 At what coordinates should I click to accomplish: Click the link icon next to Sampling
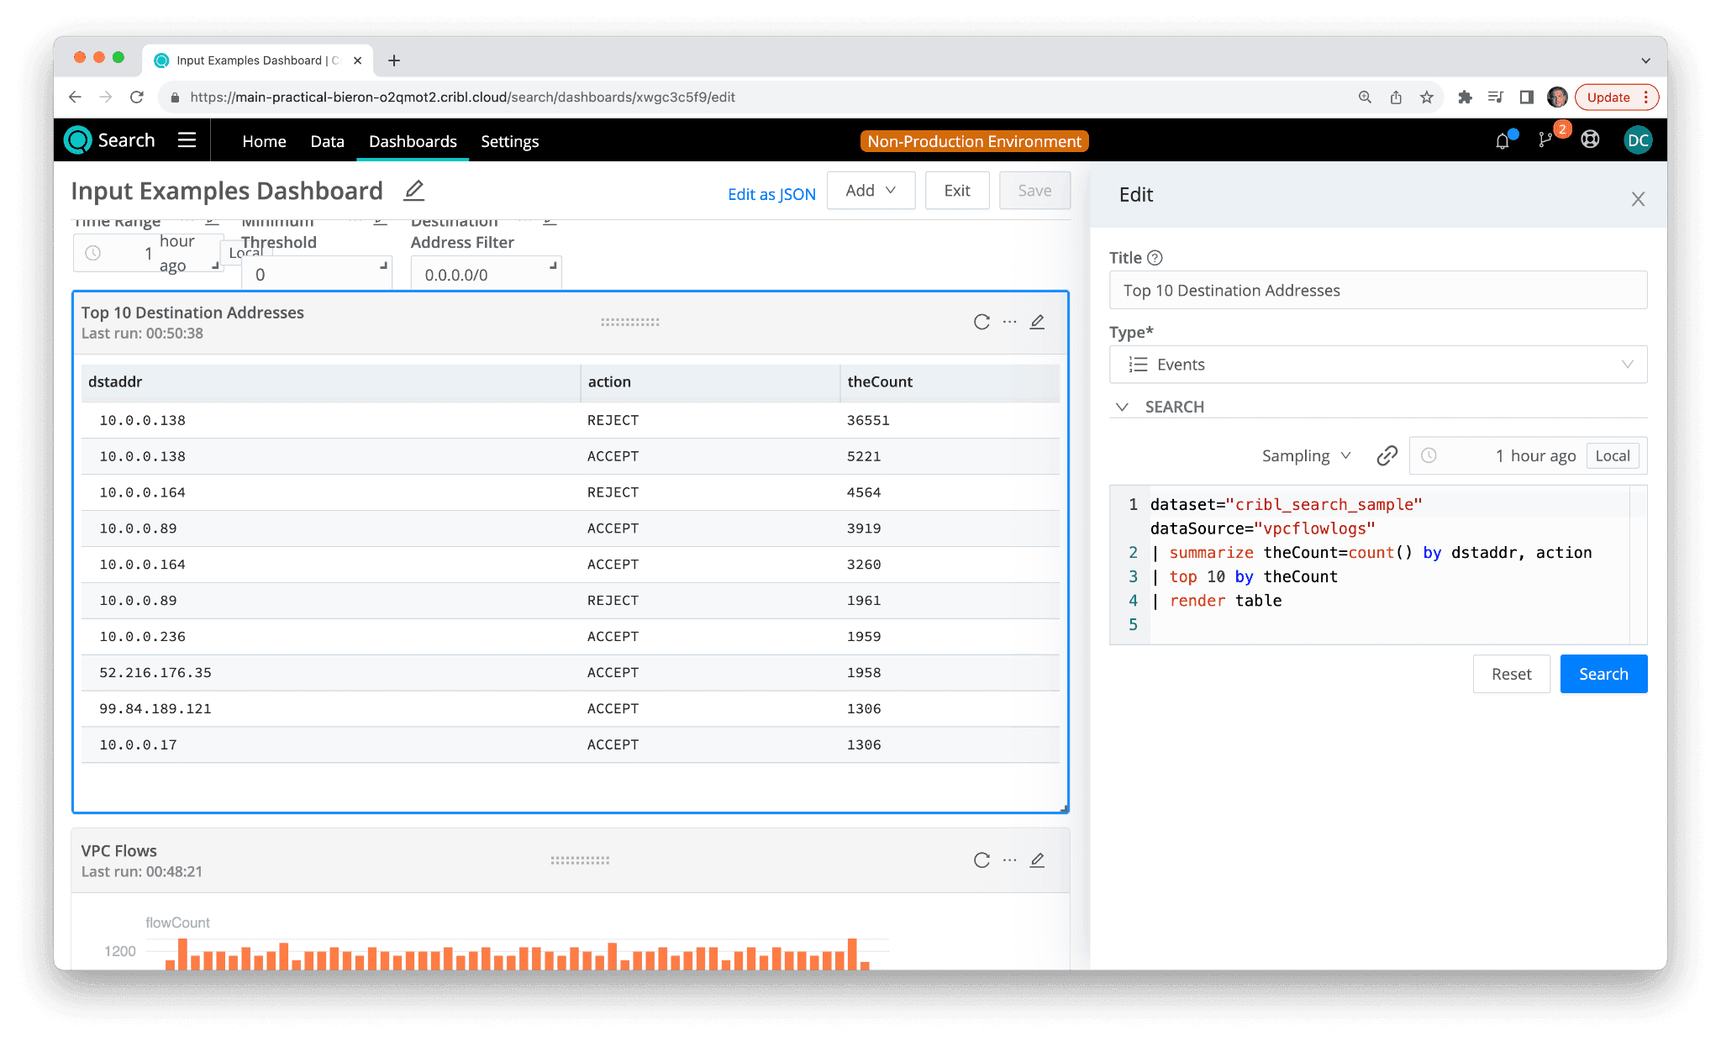pyautogui.click(x=1387, y=455)
